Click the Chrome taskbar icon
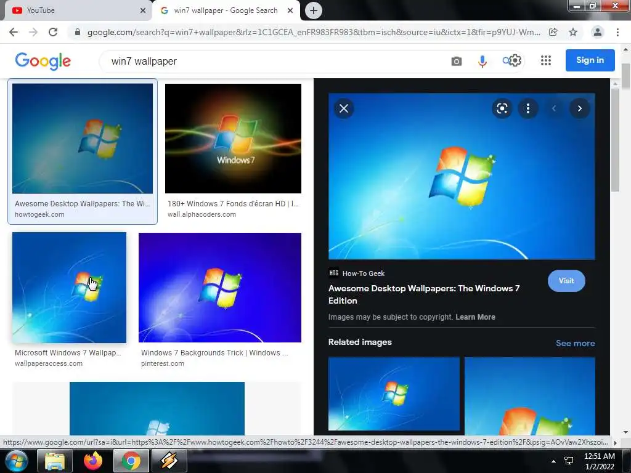The image size is (631, 473). (131, 461)
